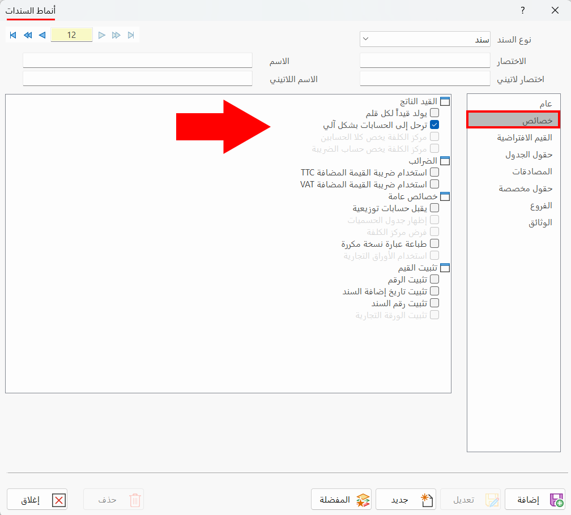Open the القيم الافتراضية section
This screenshot has width=571, height=515.
(513, 138)
